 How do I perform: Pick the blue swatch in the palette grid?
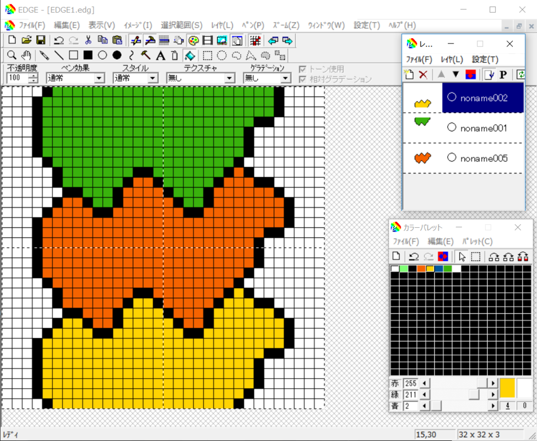click(x=439, y=269)
